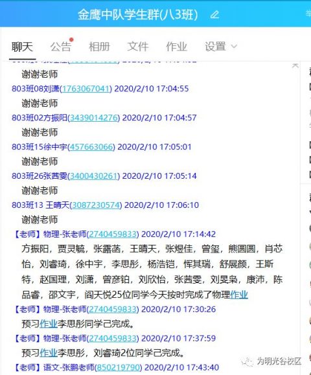
Task: Go to the 作业 tab
Action: (x=176, y=46)
